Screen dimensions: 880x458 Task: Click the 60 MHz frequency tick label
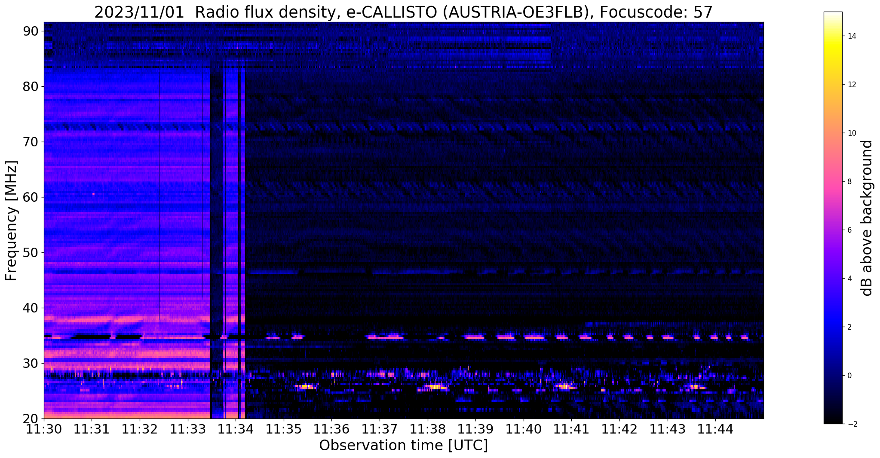(31, 197)
